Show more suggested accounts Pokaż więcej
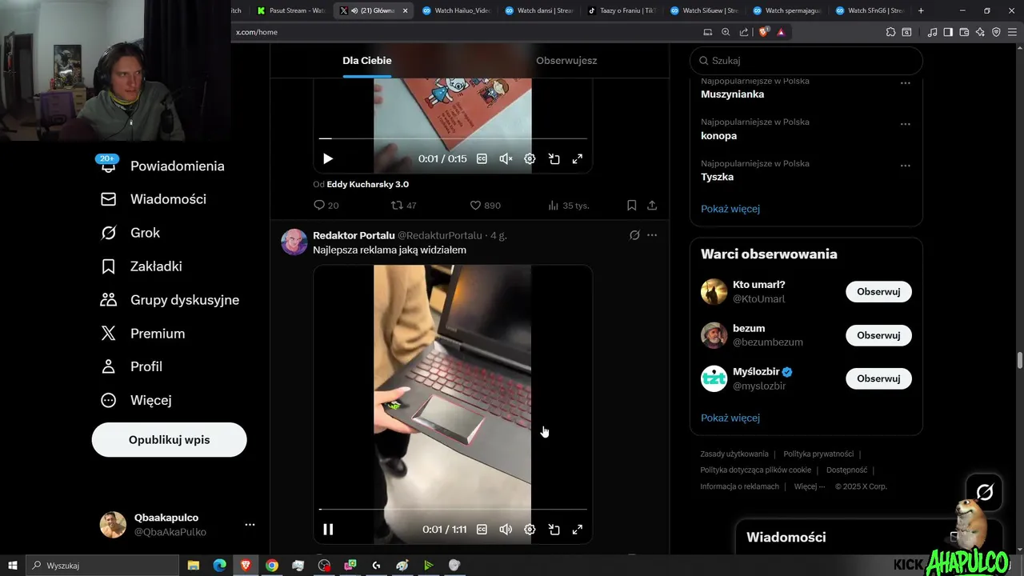 pos(730,418)
